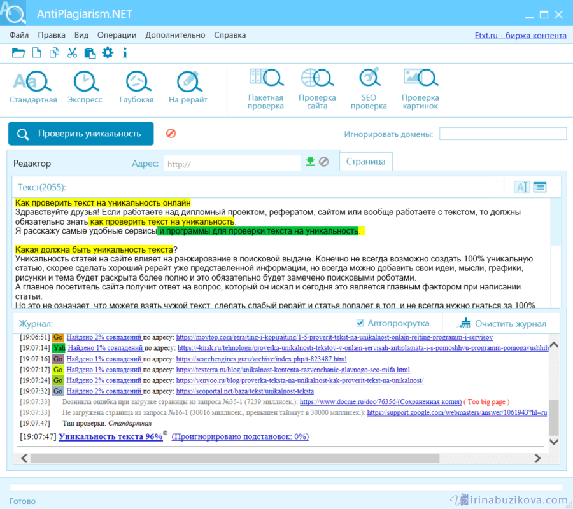This screenshot has width=573, height=509.
Task: Open Проверка картинок image check
Action: pyautogui.click(x=420, y=80)
